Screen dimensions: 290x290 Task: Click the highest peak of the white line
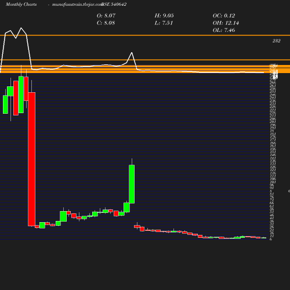[x=21, y=28]
